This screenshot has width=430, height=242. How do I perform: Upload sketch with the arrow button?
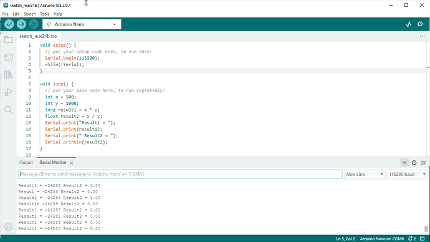21,24
